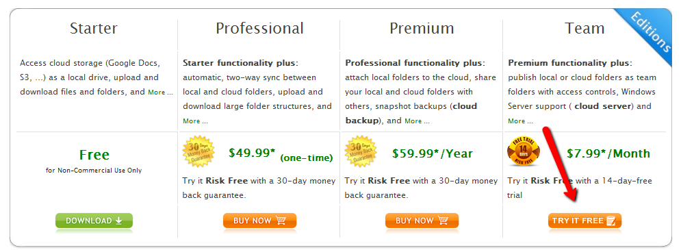Click the $7.99/Month price text
Screen dimensions: 681x250
pos(608,153)
